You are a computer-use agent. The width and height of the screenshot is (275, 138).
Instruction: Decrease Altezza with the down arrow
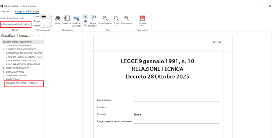coord(47,27)
